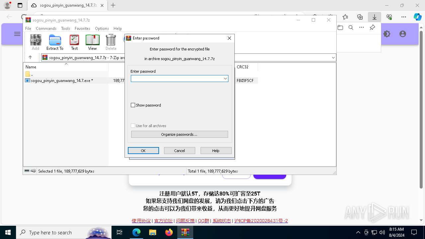The width and height of the screenshot is (425, 239).
Task: Open Task View on taskbar
Action: tap(120, 232)
